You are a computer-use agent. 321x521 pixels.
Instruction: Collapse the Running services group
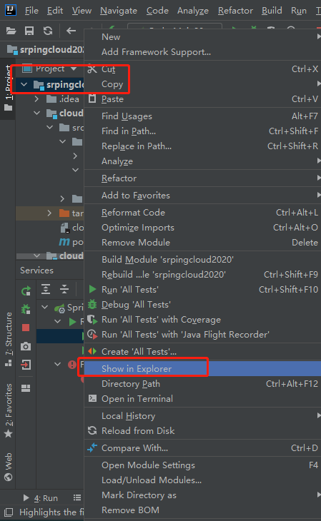(x=58, y=321)
